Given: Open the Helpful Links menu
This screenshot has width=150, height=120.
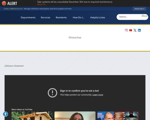Looking at the screenshot, I should point(97,17).
